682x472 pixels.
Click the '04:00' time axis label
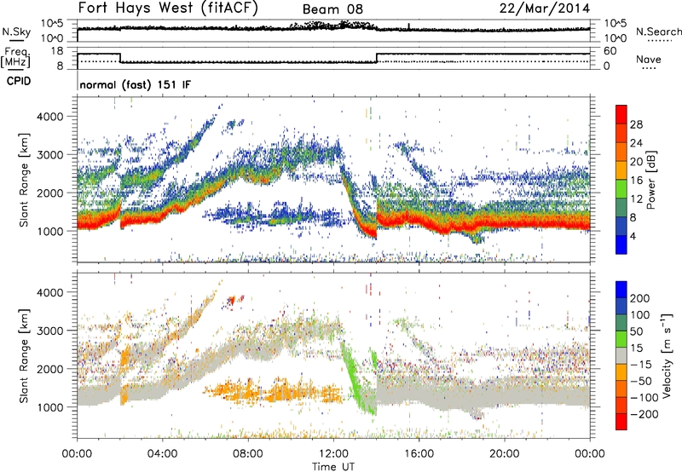click(163, 454)
